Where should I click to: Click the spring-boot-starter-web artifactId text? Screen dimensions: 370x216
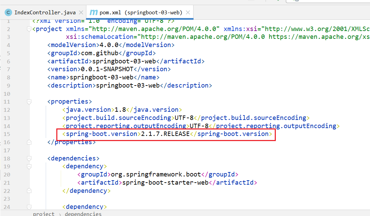pyautogui.click(x=165, y=183)
